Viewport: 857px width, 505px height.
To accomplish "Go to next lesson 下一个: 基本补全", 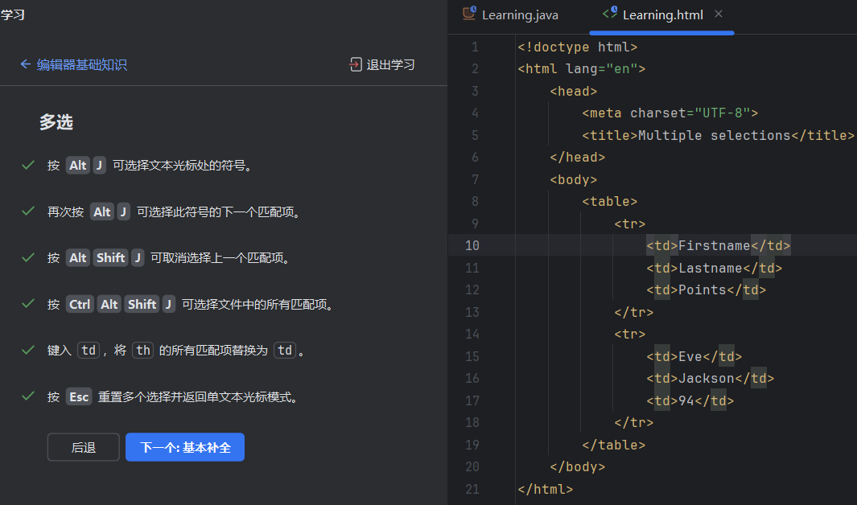I will click(x=185, y=447).
